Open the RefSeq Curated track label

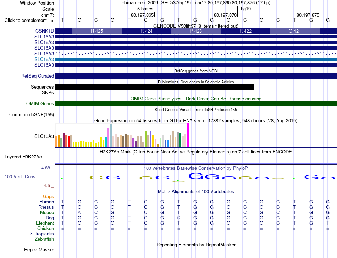pos(38,76)
